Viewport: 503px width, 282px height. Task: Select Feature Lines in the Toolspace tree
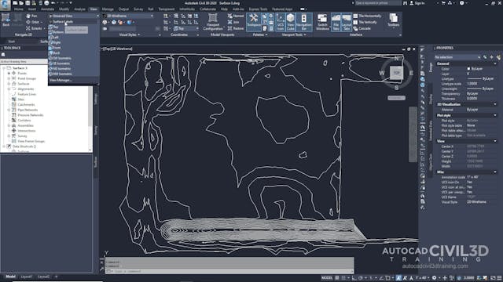[x=27, y=94]
